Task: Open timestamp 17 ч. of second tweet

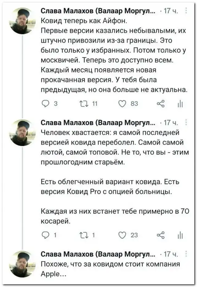Action: [x=171, y=123]
